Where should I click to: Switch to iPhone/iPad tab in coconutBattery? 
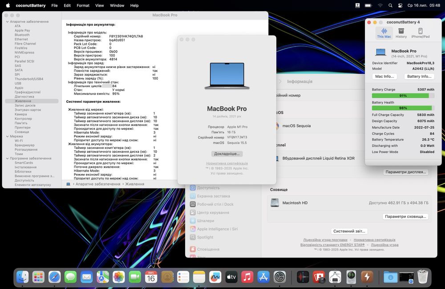pos(421,33)
